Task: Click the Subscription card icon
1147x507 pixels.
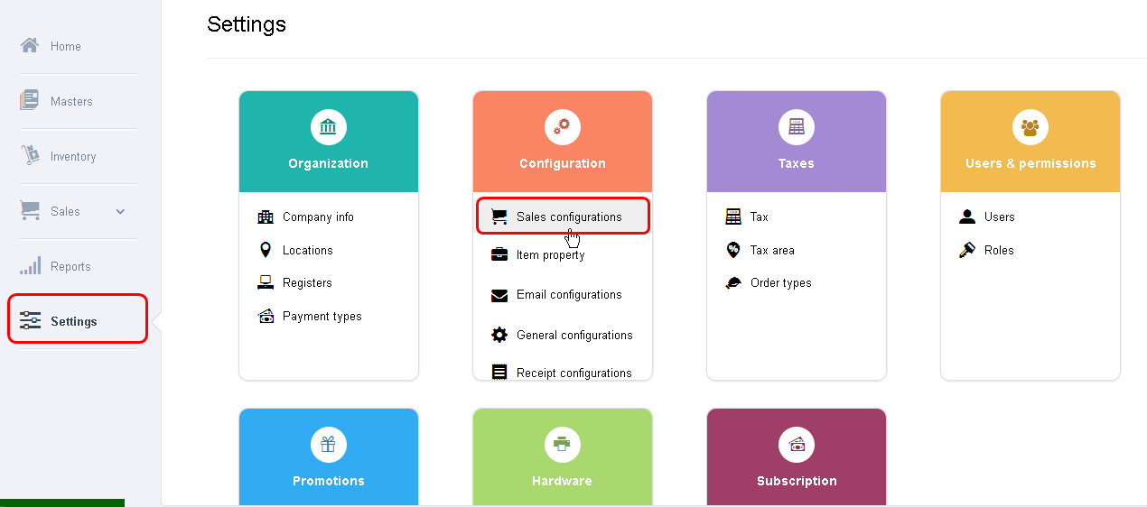Action: [796, 444]
